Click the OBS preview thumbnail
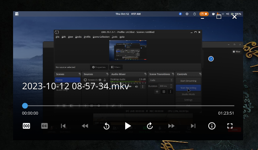 tap(128, 51)
